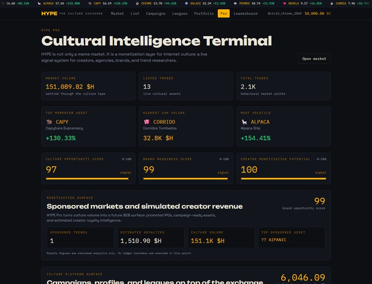Click the CUMBIA icon in the ticker
This screenshot has height=284, width=372.
pyautogui.click(x=332, y=3)
